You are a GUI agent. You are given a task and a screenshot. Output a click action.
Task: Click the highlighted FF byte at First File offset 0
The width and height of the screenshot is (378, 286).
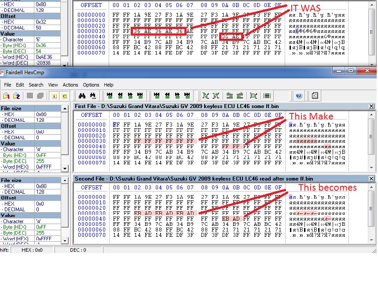click(116, 125)
